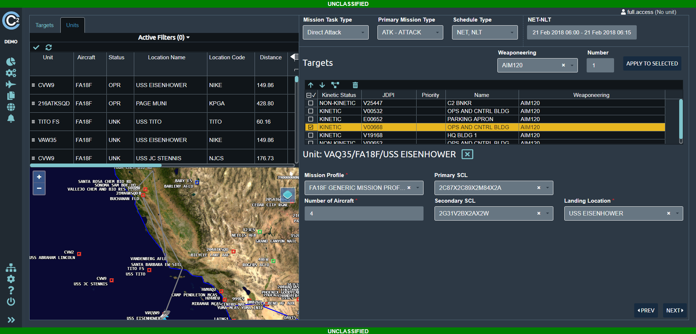
Task: Open the Mission Task Type dropdown
Action: pos(335,33)
